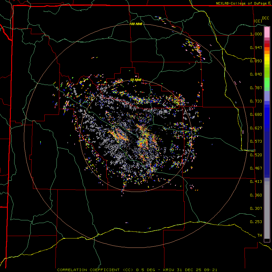Click the 0.307 legend value
Image resolution: width=272 pixels, height=272 pixels.
[x=256, y=209]
